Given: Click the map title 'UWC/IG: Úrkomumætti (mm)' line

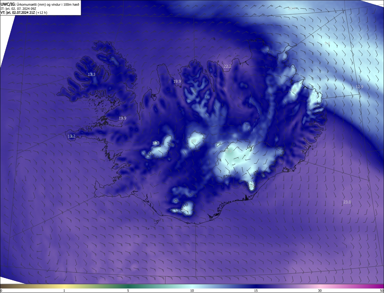Looking at the screenshot, I should click(40, 4).
